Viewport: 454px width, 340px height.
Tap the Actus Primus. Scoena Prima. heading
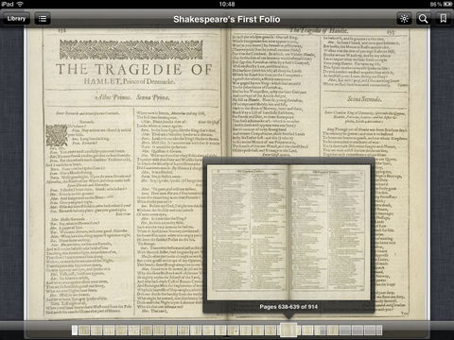point(132,97)
